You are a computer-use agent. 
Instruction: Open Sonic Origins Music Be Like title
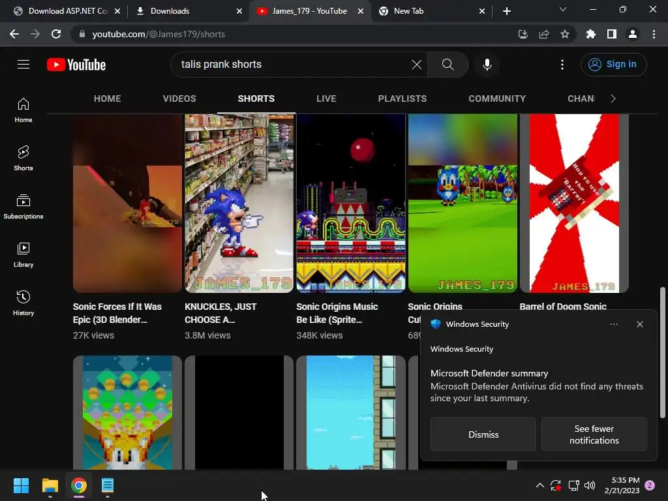coord(337,313)
